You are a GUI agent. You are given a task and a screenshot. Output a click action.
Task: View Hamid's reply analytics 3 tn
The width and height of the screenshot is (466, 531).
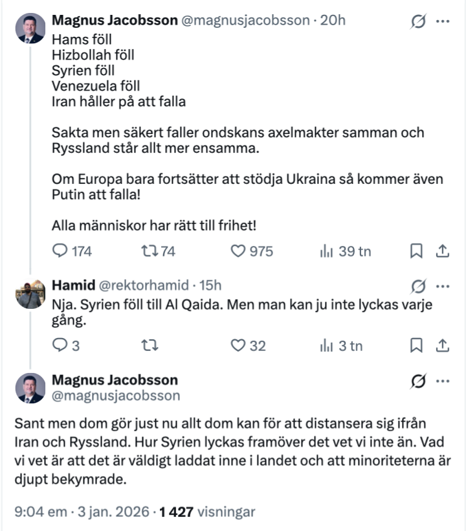click(326, 346)
